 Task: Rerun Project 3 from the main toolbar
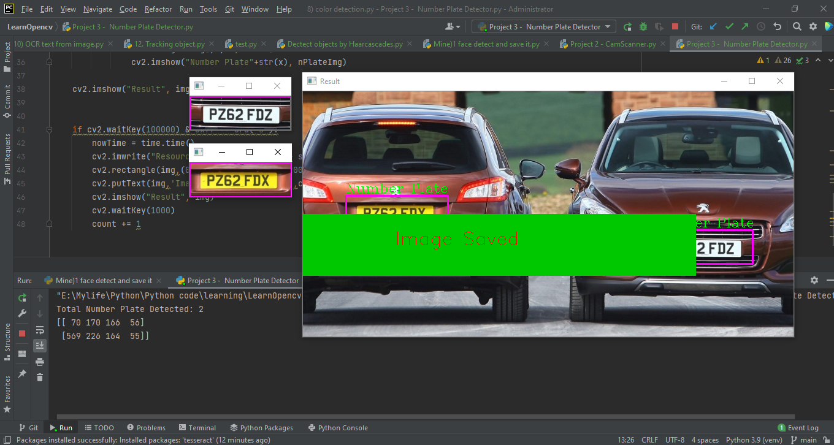click(627, 26)
